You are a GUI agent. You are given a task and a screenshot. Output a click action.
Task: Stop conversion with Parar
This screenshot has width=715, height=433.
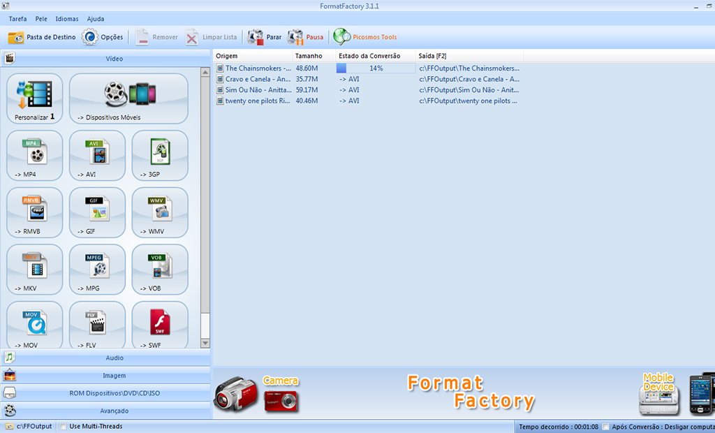point(265,38)
